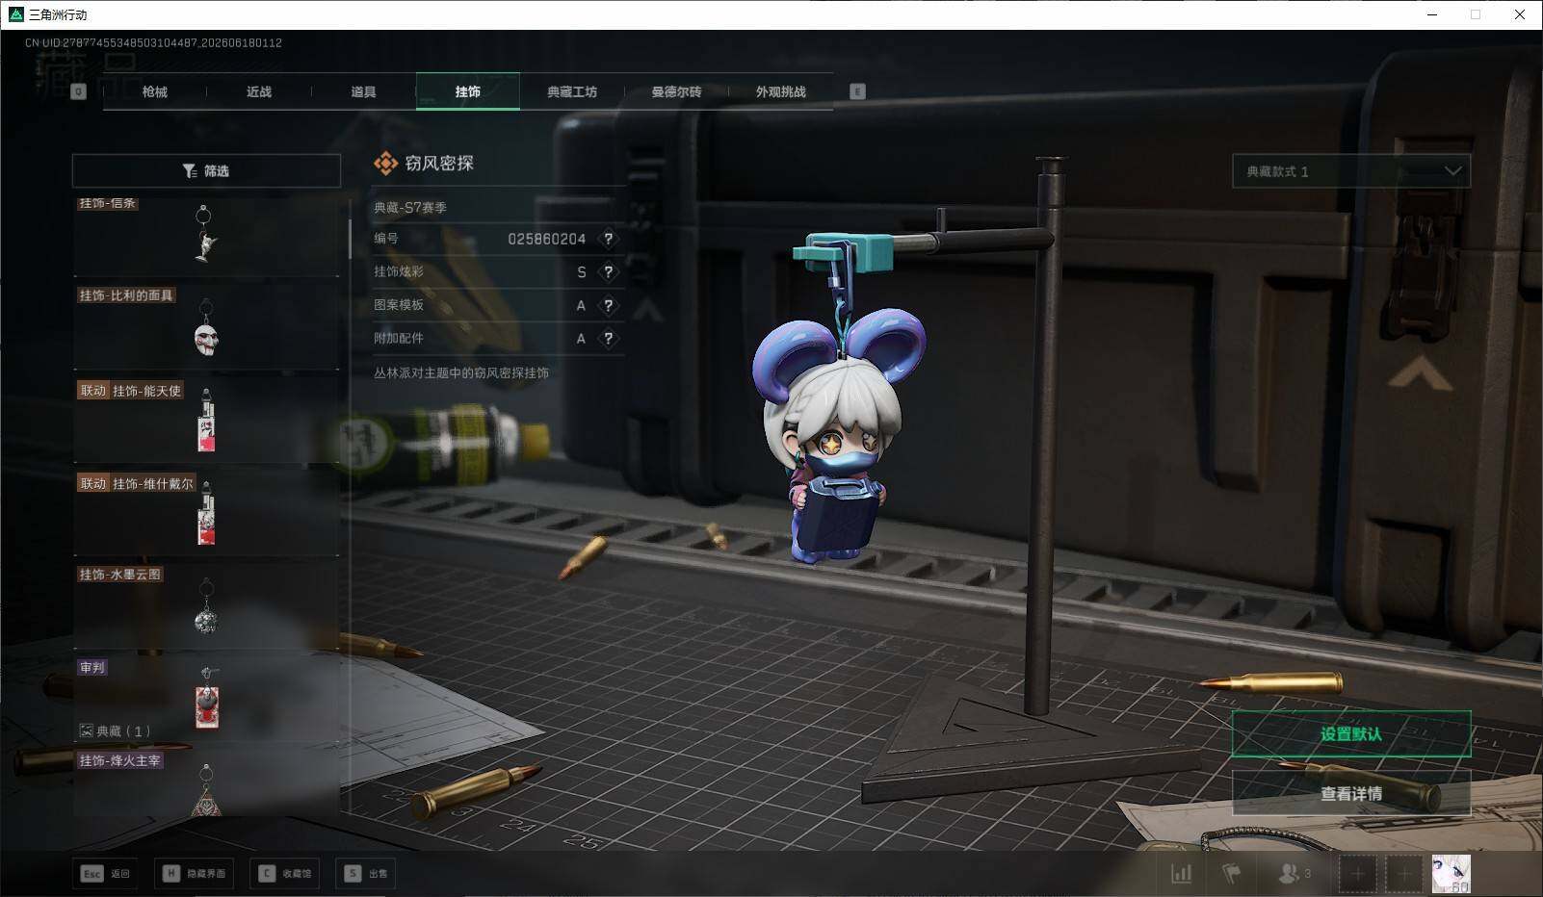
Task: Click the E next-tab key icon
Action: [x=857, y=91]
